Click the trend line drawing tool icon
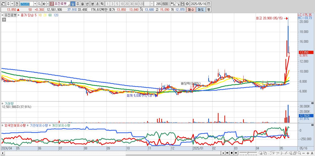This screenshot has width=315, height=156. [x=278, y=153]
